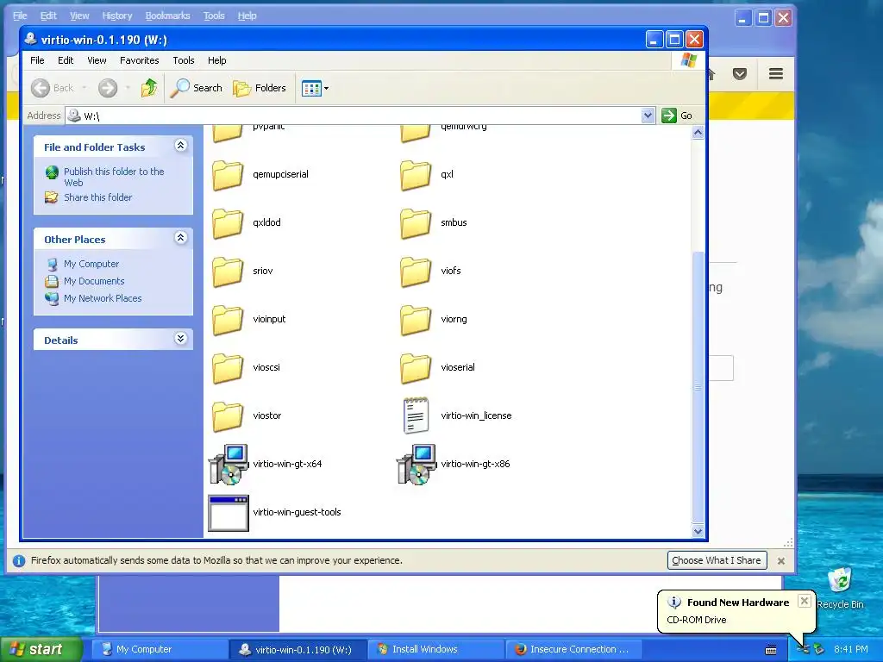Toggle the Folders pane button
Screen dimensions: 883x662
point(260,88)
